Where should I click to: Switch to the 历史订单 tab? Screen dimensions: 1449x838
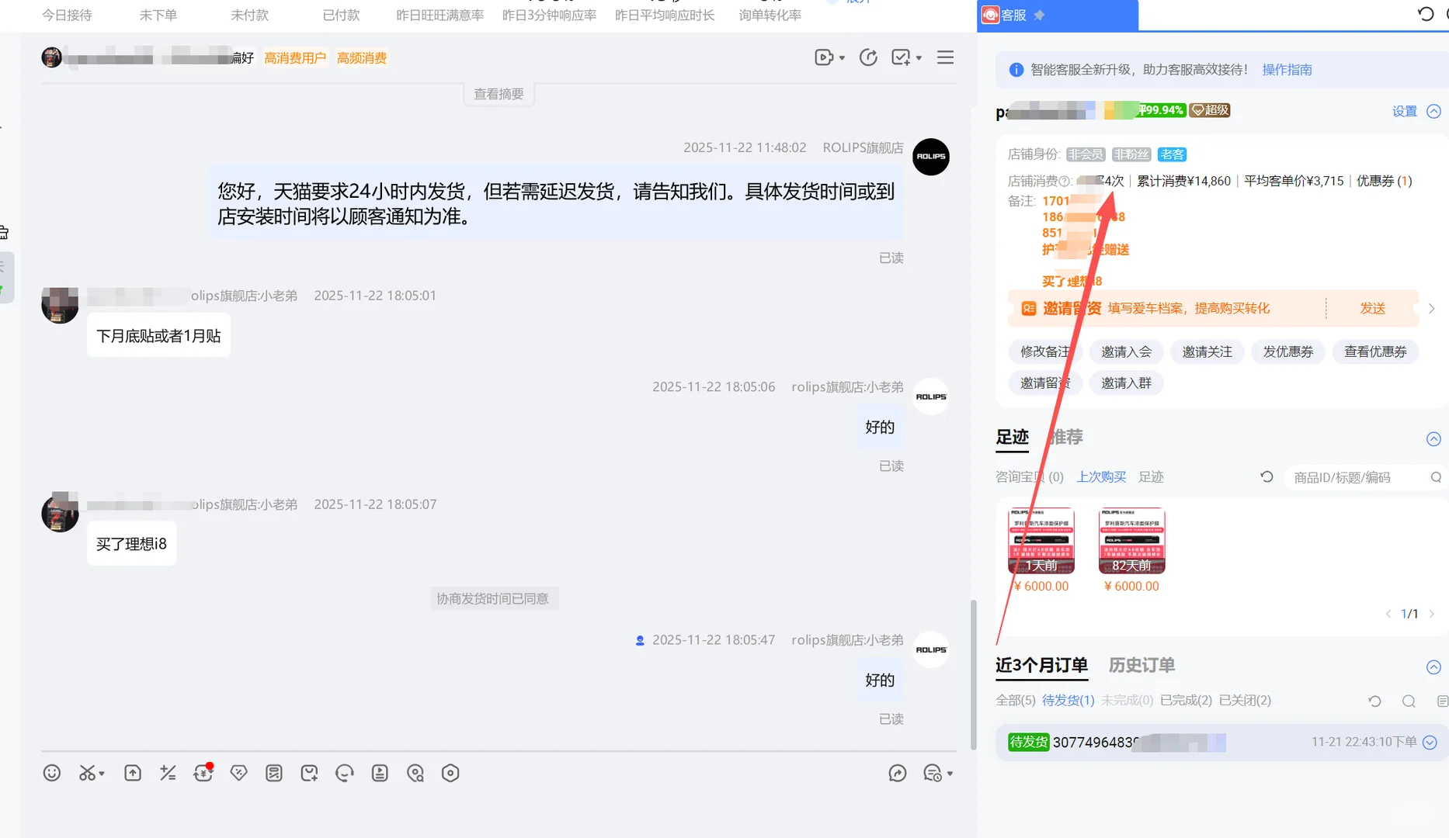click(1141, 665)
